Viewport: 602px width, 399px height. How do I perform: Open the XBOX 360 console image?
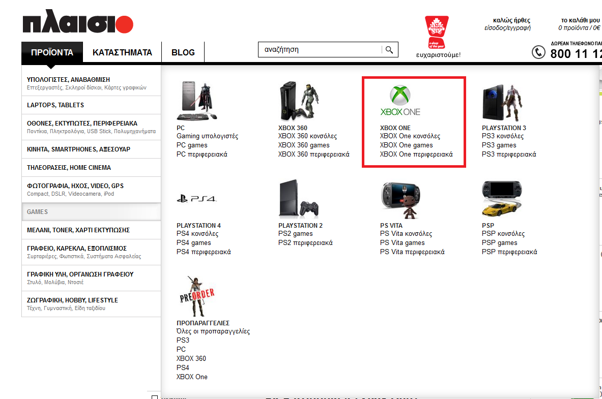tap(299, 101)
